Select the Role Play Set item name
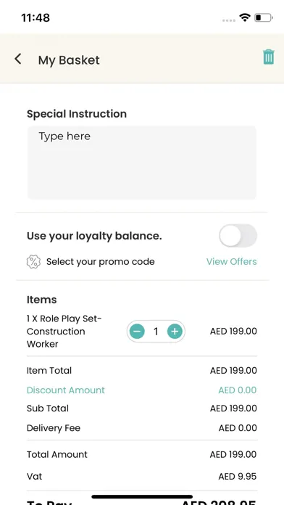284x505 pixels. [x=64, y=331]
